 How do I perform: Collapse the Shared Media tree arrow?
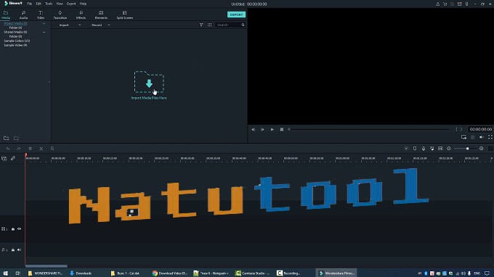point(44,33)
